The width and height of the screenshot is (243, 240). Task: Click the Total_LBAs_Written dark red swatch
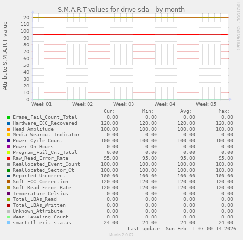(8, 205)
